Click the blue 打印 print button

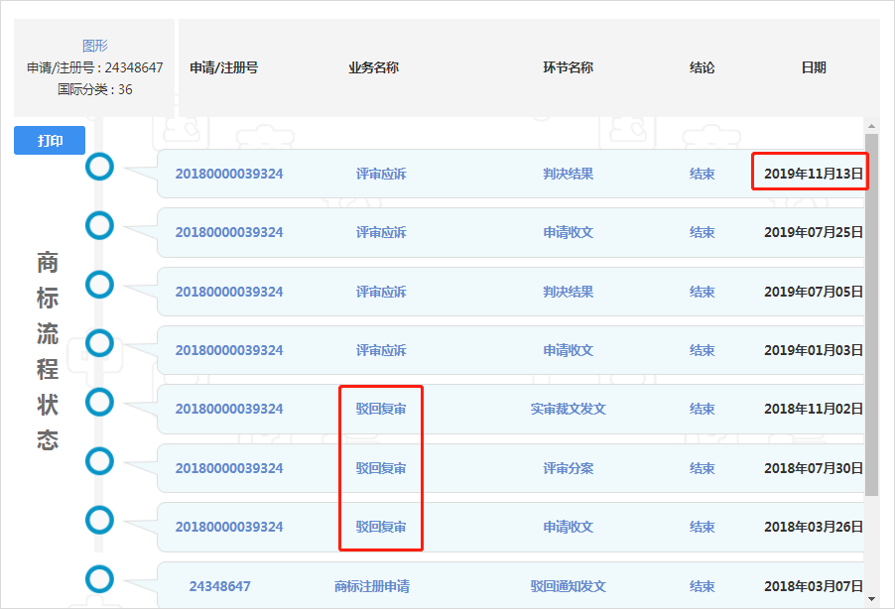50,141
